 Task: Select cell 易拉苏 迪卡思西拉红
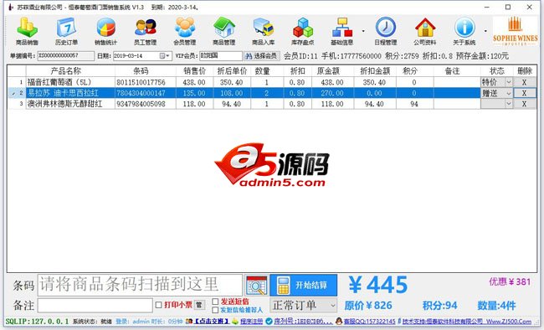tap(70, 93)
